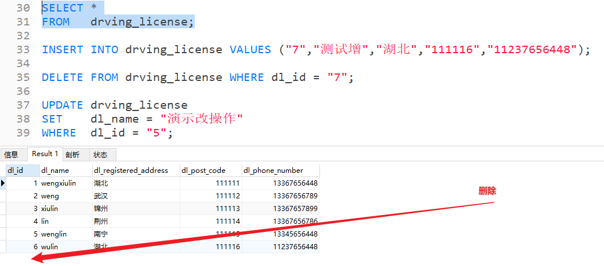Click the 荆州 address cell

click(x=136, y=221)
